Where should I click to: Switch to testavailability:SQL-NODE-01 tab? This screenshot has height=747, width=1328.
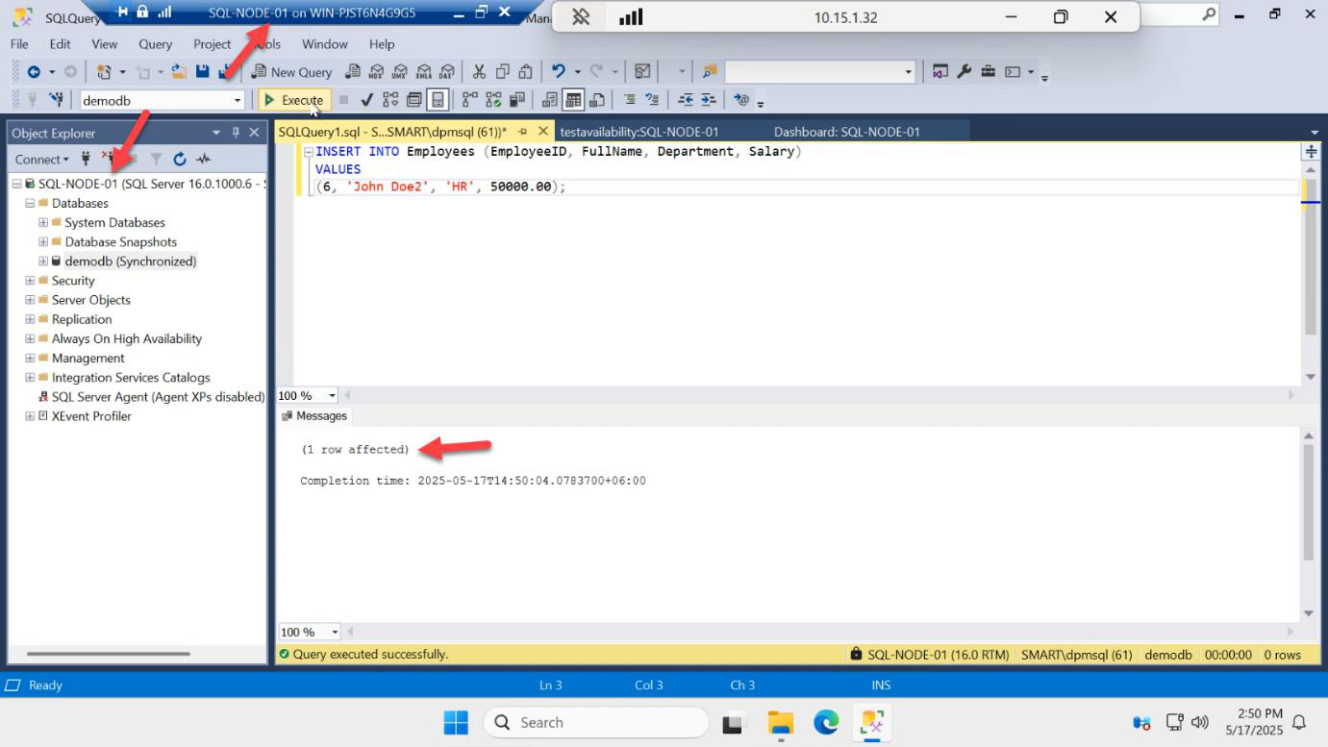click(639, 132)
